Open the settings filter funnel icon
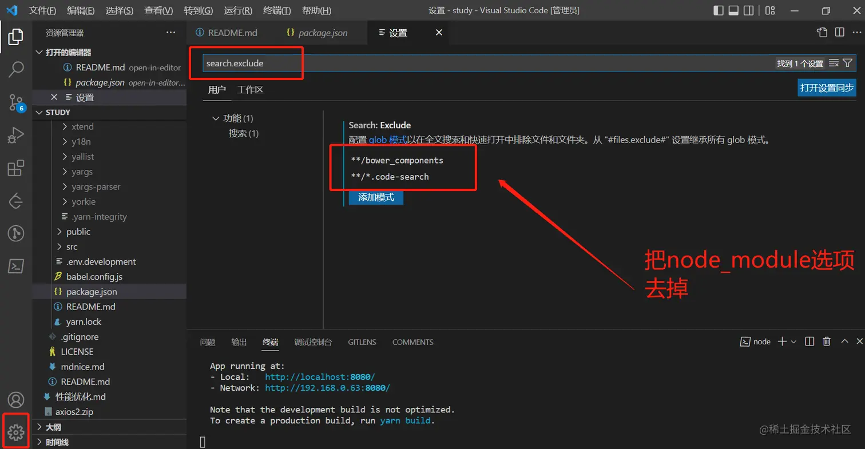The image size is (865, 449). (x=848, y=63)
